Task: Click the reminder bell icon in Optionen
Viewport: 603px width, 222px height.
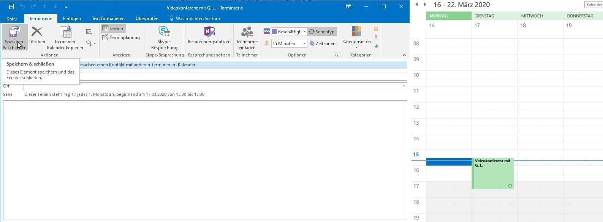Action: pos(267,44)
